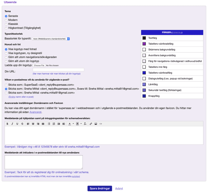The height and width of the screenshot is (194, 209).
Task: Focus the Din URL input field
Action: (x=58, y=70)
